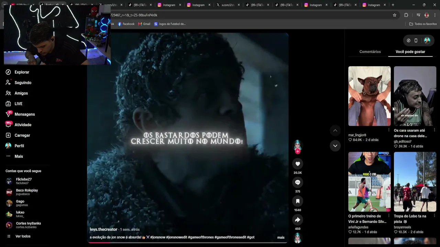Open the Todos os favoritos folder

pyautogui.click(x=423, y=24)
